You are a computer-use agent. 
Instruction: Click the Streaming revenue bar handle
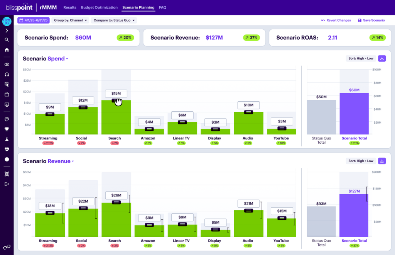50,213
